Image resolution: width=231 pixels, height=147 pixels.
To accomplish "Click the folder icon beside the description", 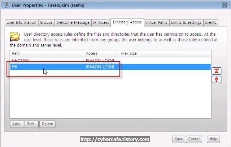I will [15, 36].
